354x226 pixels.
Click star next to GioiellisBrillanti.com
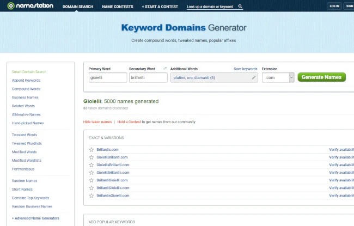point(91,164)
